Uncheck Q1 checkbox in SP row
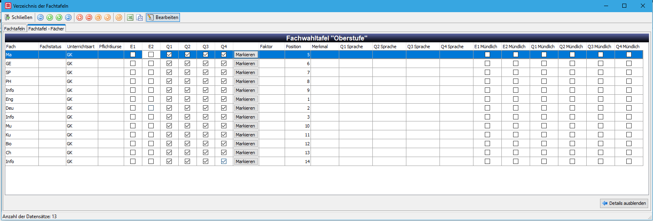The image size is (653, 221). [x=169, y=72]
